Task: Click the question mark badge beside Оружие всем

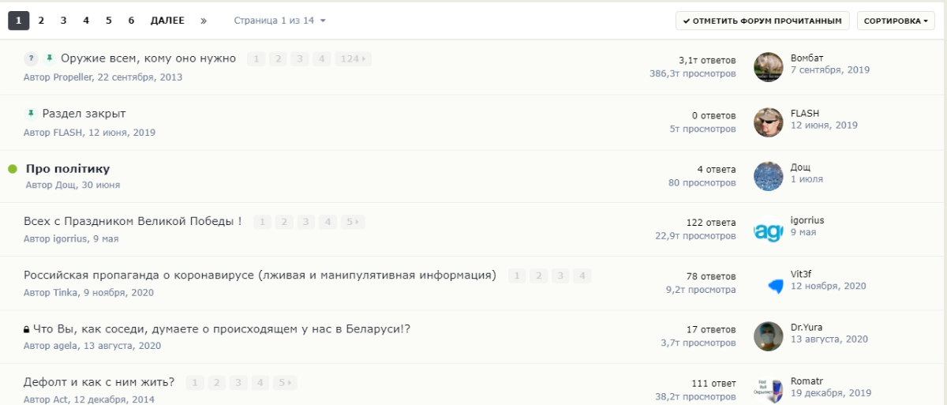Action: [31, 58]
